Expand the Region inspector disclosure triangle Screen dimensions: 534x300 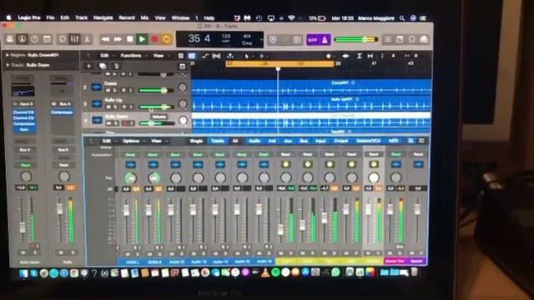click(x=8, y=55)
